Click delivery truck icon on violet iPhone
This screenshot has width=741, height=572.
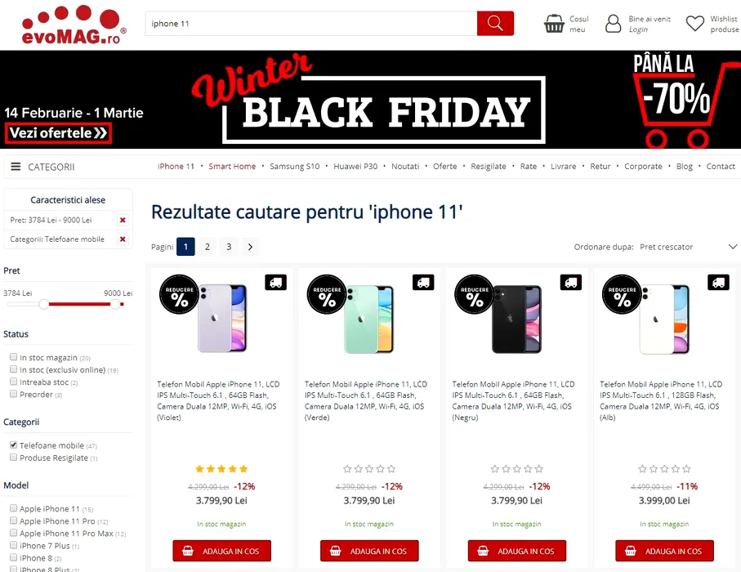click(275, 283)
